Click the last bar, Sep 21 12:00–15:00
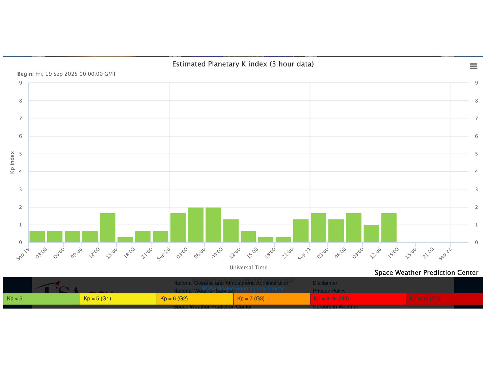 [x=389, y=228]
